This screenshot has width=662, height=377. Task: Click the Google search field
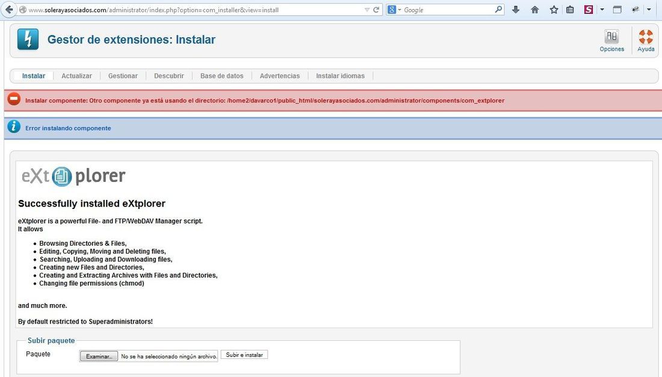pyautogui.click(x=448, y=10)
